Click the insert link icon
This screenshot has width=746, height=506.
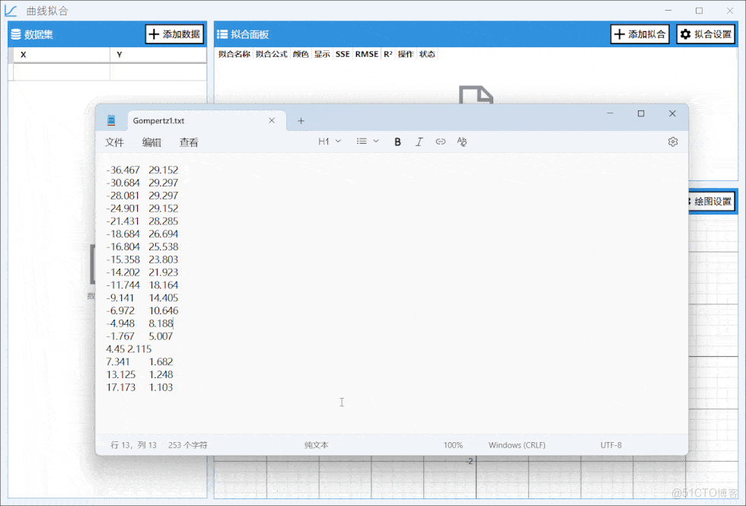pos(441,142)
